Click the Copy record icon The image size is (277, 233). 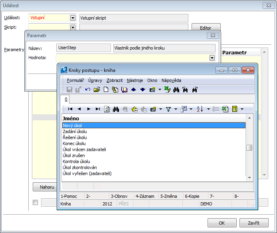click(115, 90)
